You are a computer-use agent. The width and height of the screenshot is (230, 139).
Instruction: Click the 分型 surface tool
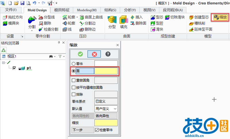pos(112,22)
